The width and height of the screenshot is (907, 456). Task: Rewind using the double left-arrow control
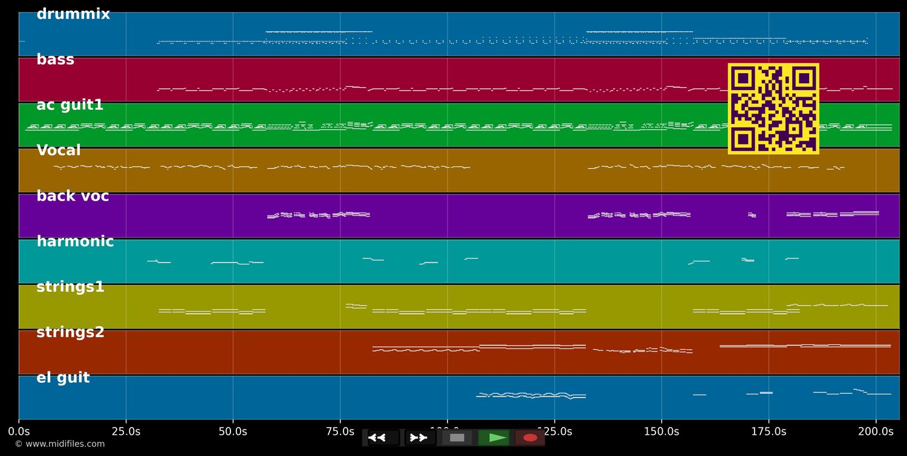pyautogui.click(x=379, y=438)
